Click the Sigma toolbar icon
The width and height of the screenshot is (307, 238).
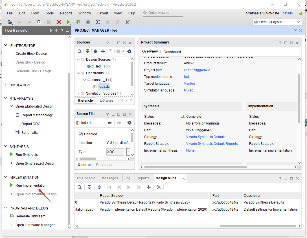coord(98,22)
